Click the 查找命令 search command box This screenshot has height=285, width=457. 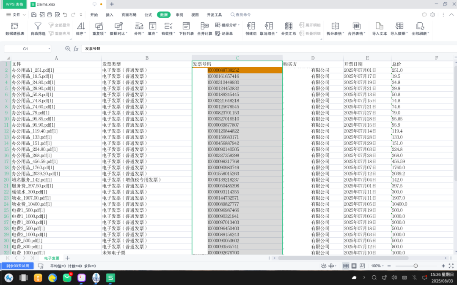click(240, 14)
